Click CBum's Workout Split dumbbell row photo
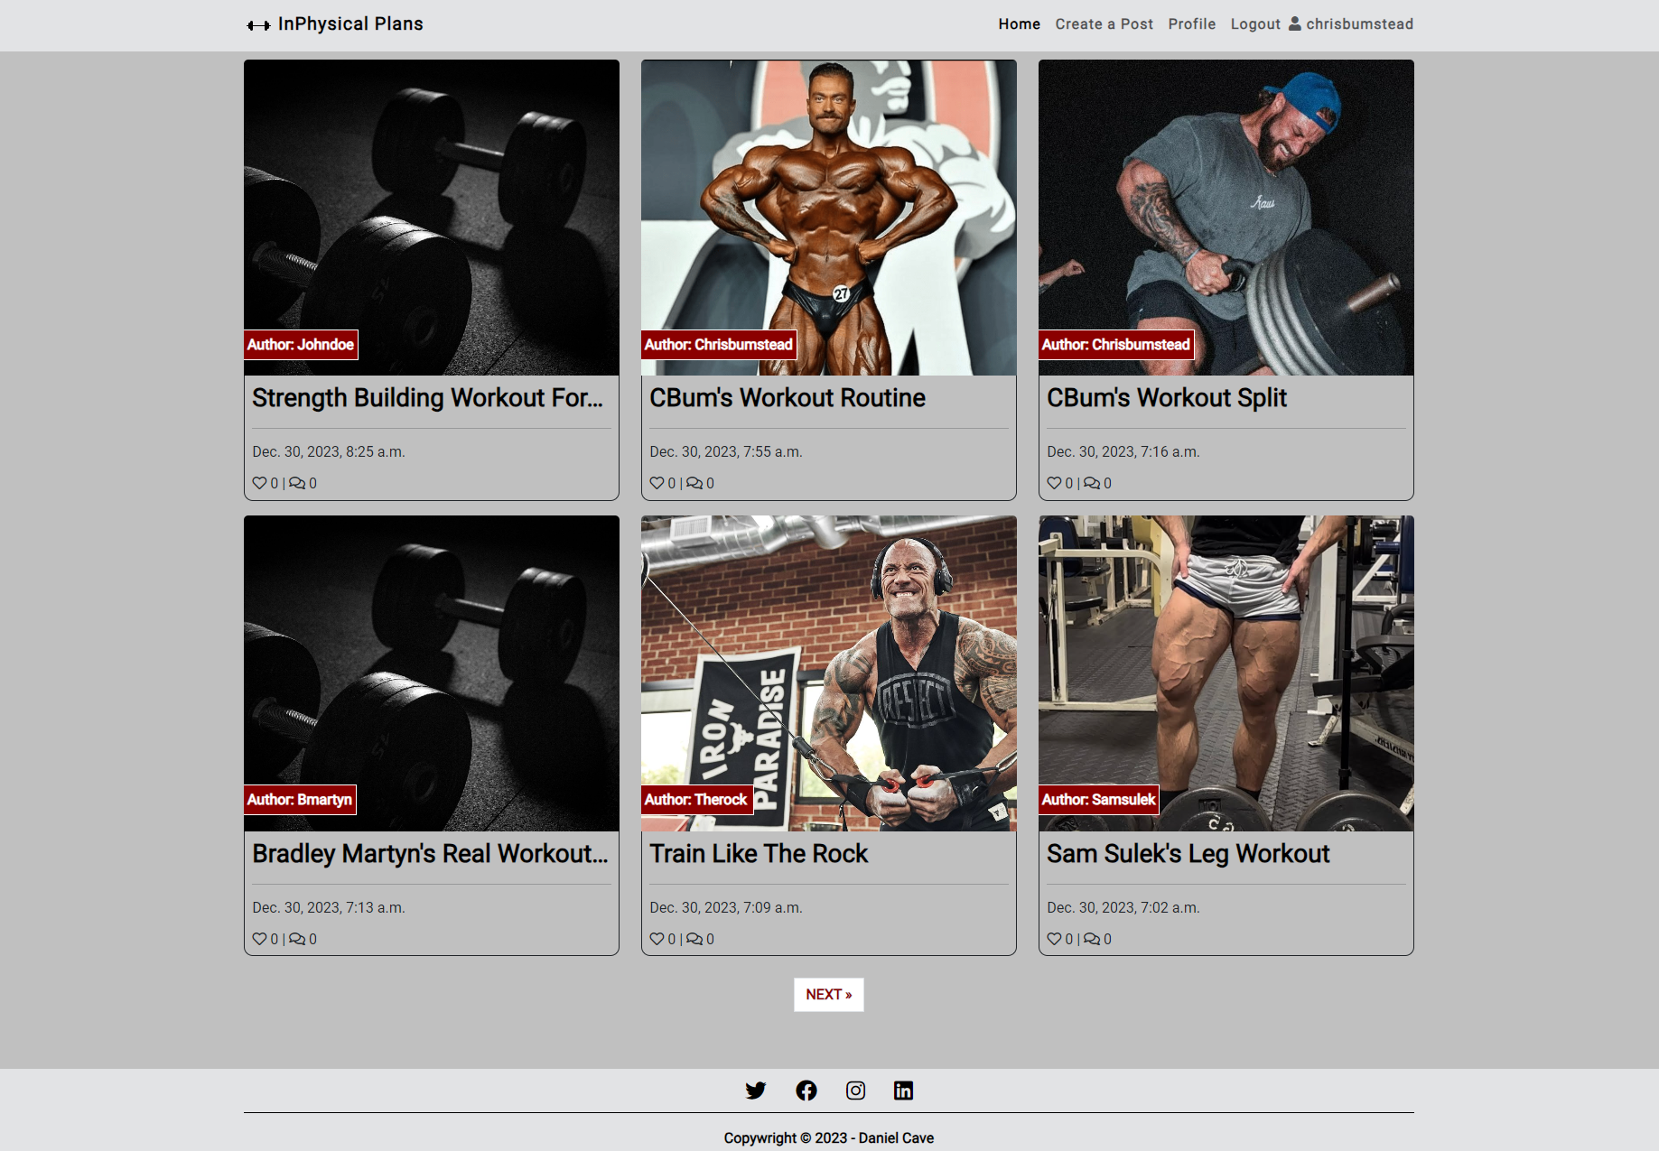The image size is (1659, 1151). click(1226, 218)
